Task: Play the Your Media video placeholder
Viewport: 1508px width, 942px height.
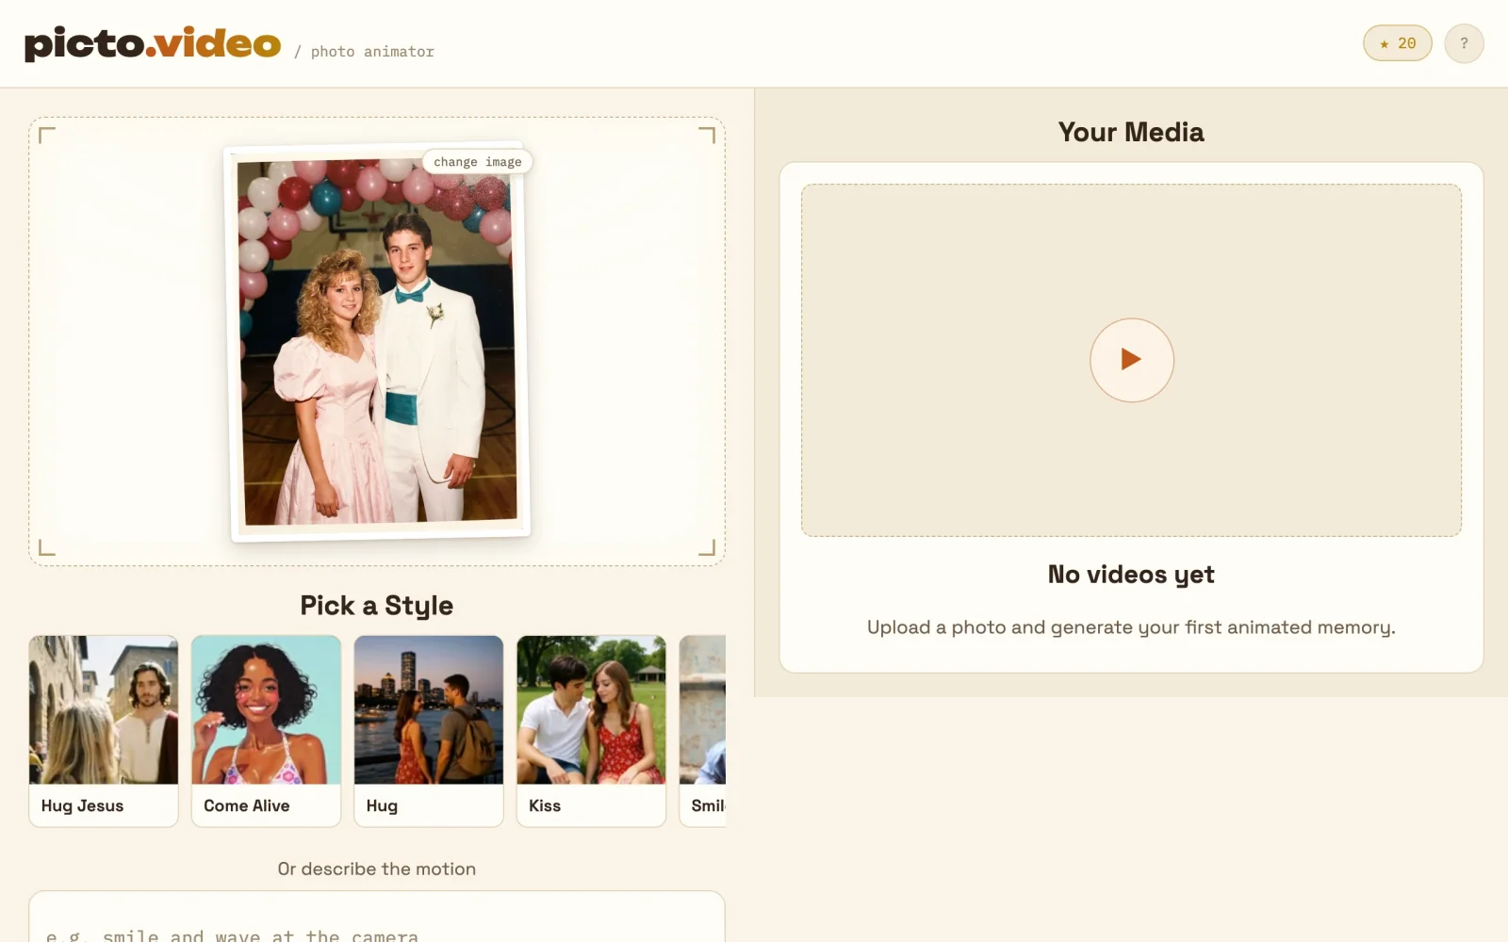Action: (1131, 360)
